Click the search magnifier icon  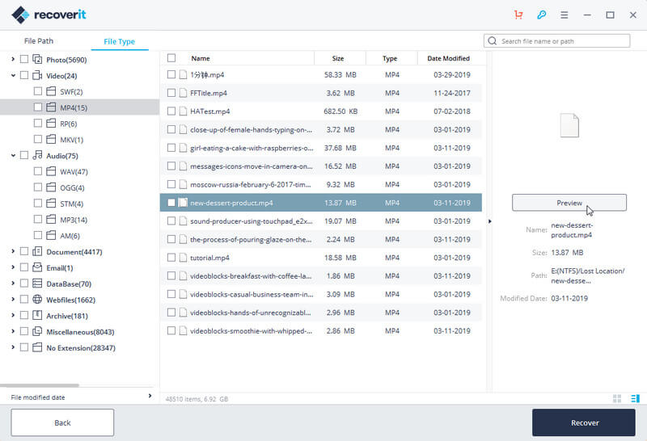pos(492,41)
